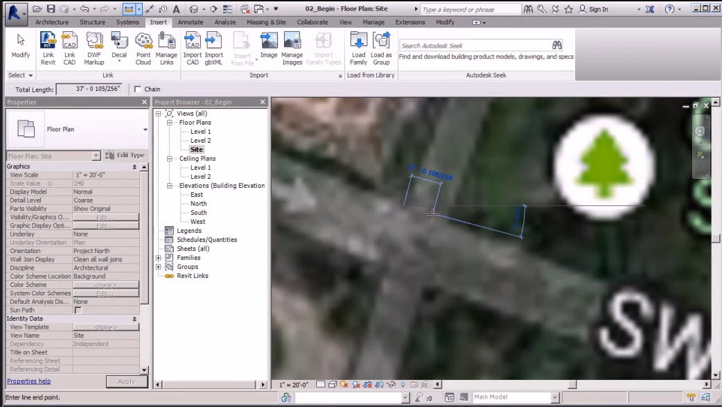The image size is (722, 407).
Task: Click the Search Autodesk Seek input field
Action: pyautogui.click(x=475, y=45)
